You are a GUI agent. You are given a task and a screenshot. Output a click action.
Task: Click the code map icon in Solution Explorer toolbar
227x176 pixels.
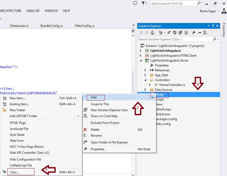click(205, 33)
